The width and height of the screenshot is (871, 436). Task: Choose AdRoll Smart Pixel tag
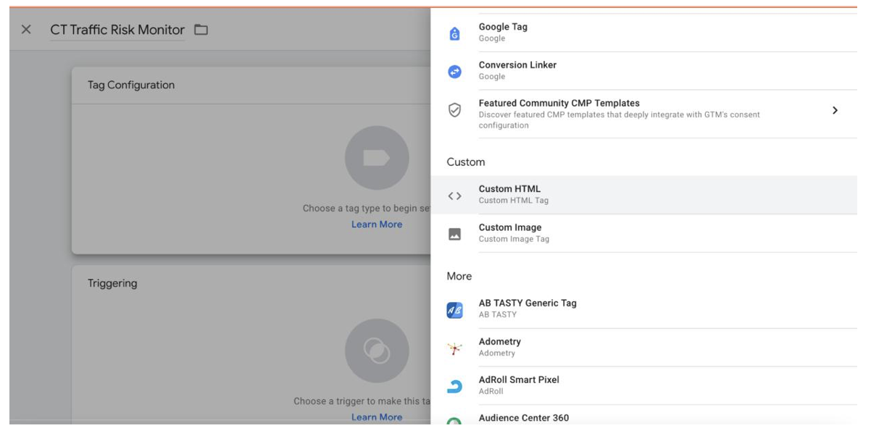643,385
